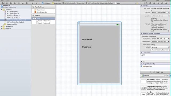Open the Development version dropdown
This screenshot has height=96, width=171.
click(160, 42)
